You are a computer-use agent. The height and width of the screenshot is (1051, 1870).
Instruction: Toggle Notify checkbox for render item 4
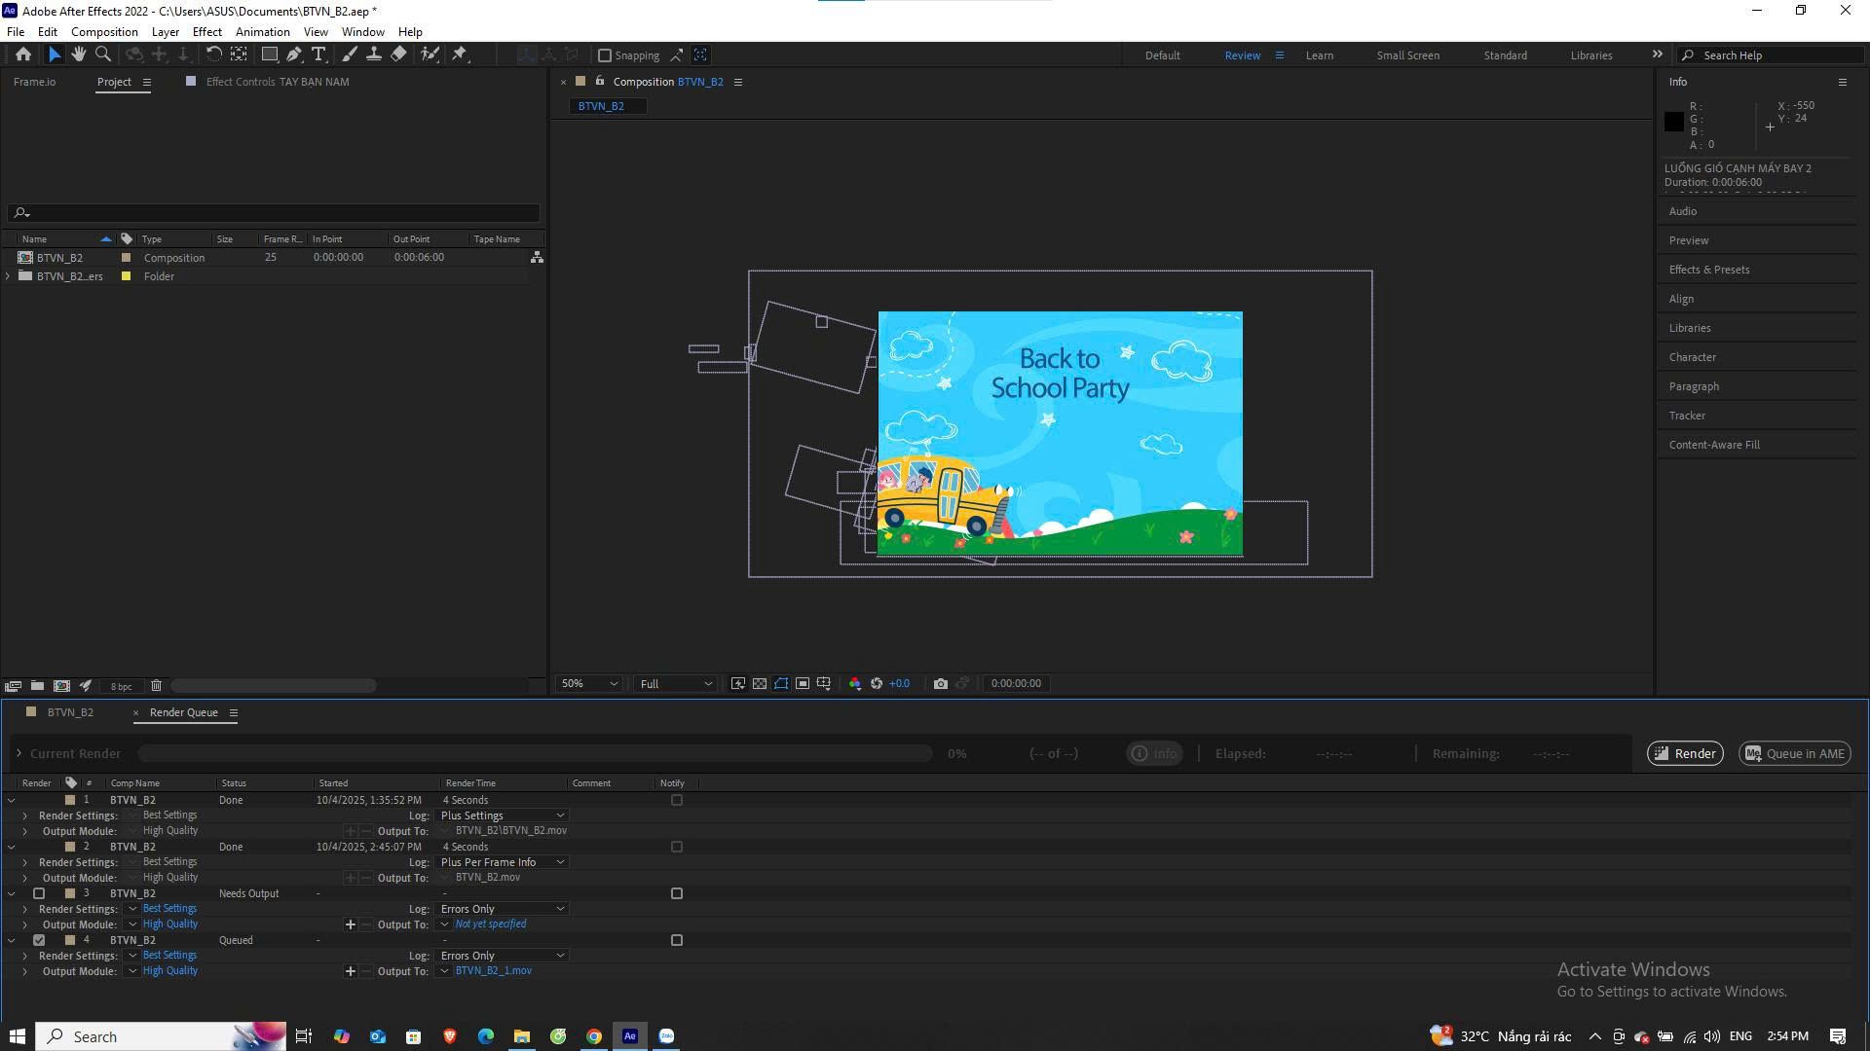click(x=677, y=940)
